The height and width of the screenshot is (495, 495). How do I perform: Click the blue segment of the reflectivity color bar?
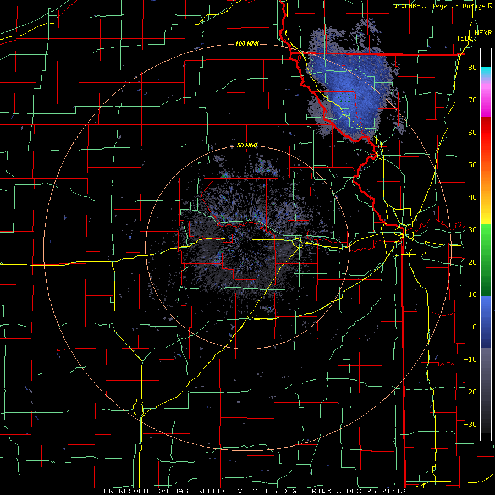coord(486,322)
